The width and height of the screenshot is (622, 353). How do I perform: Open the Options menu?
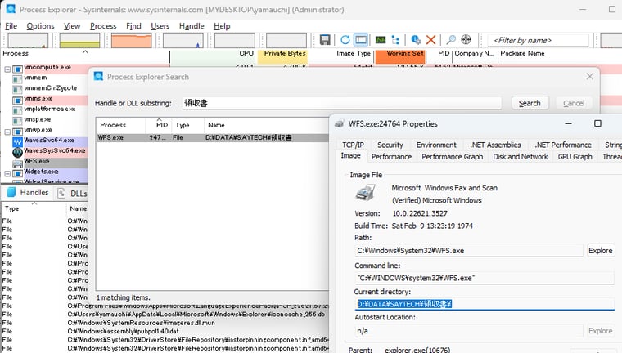point(40,26)
